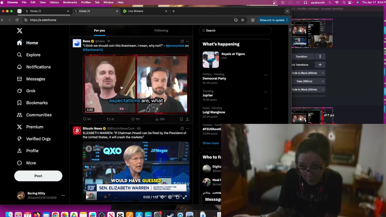Open Base livestream video thumbnail

coord(136,84)
